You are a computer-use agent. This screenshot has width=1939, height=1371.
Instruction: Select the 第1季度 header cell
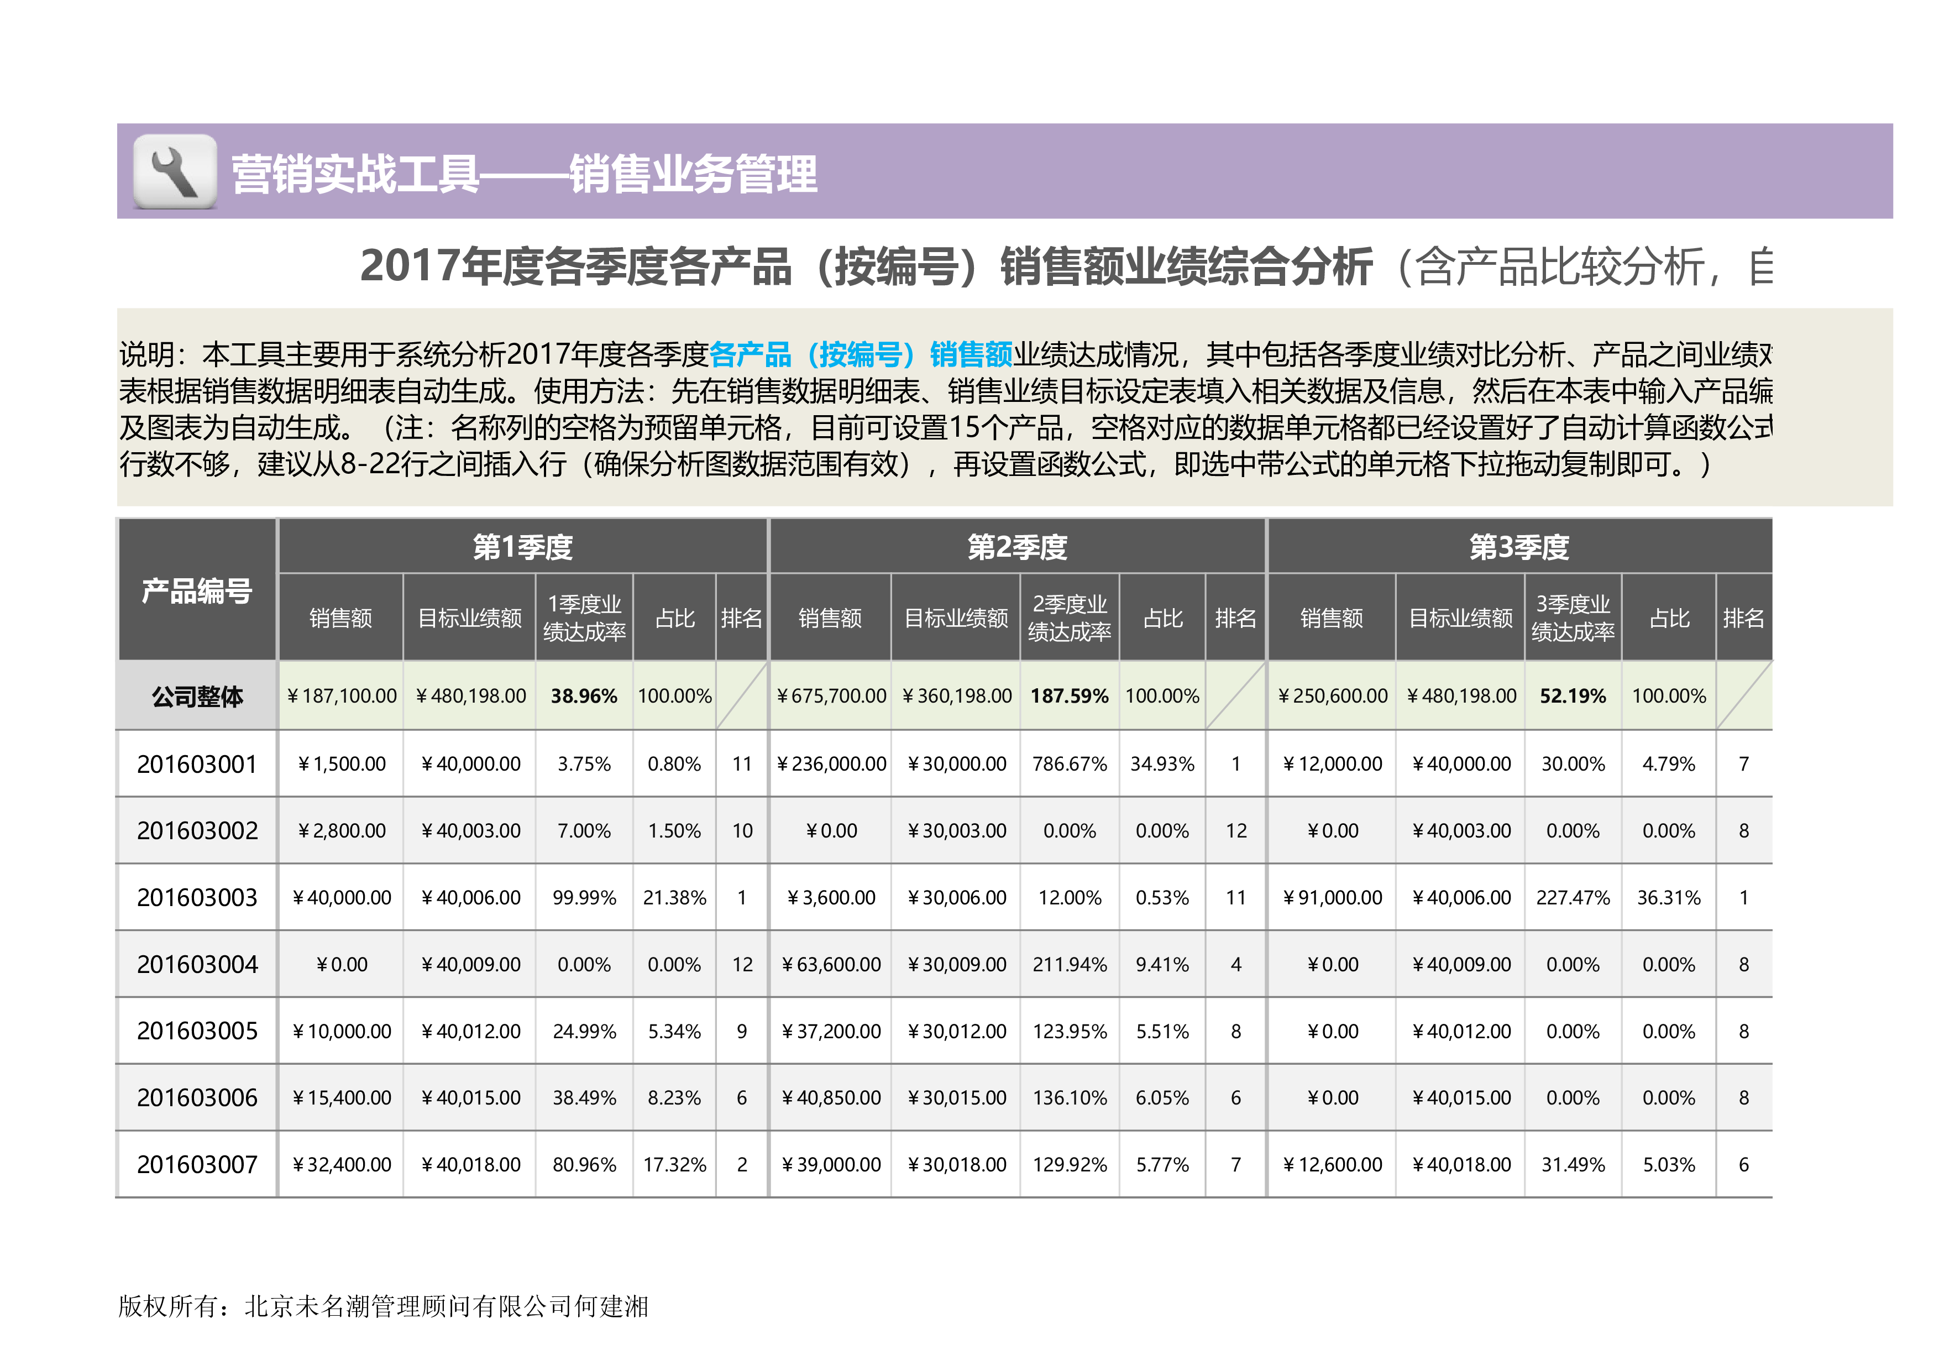coord(523,547)
